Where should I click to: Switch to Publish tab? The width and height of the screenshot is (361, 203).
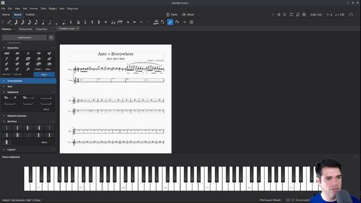pyautogui.click(x=30, y=15)
